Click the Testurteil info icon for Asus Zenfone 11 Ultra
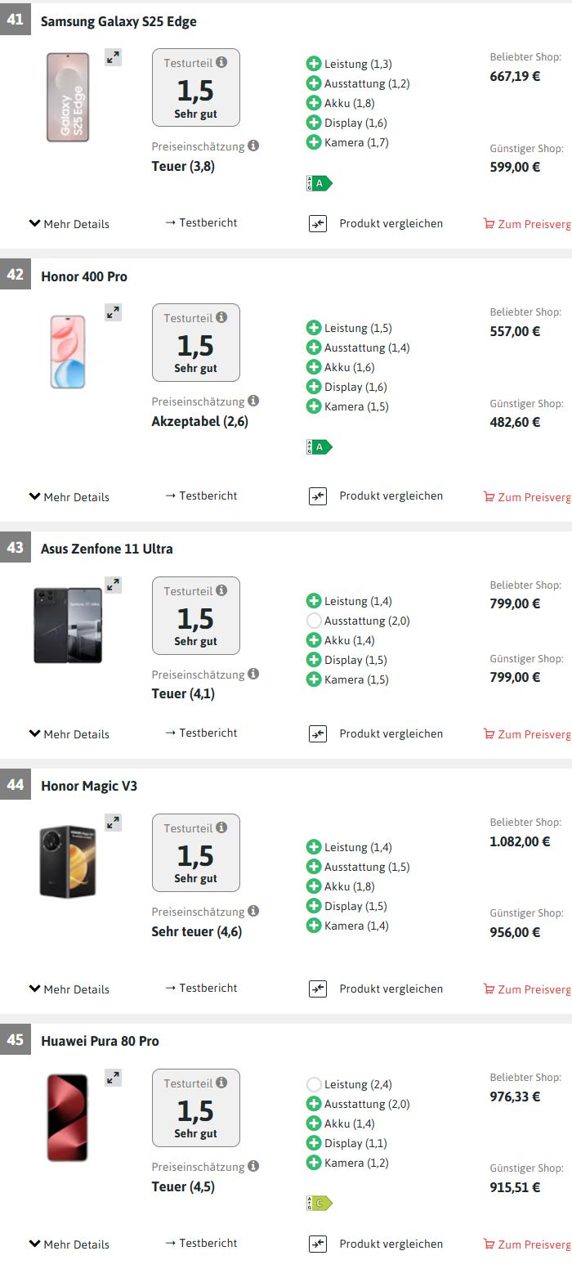The image size is (572, 1269). (221, 590)
